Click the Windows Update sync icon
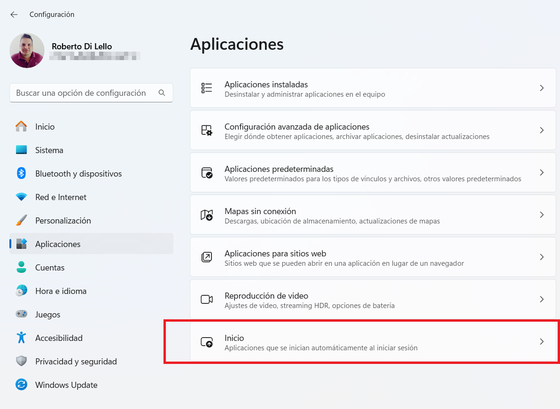The width and height of the screenshot is (560, 409). point(21,385)
